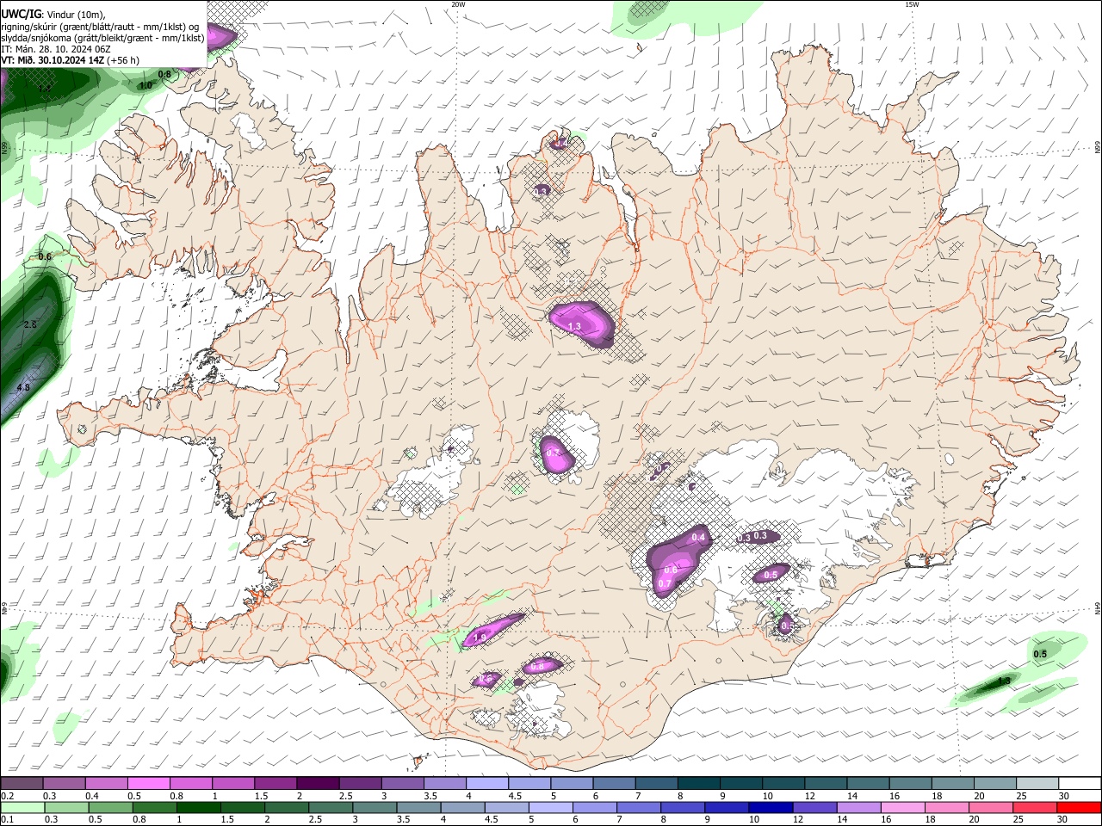Click the 4.8 value off the west coast
Image resolution: width=1102 pixels, height=826 pixels.
(23, 388)
